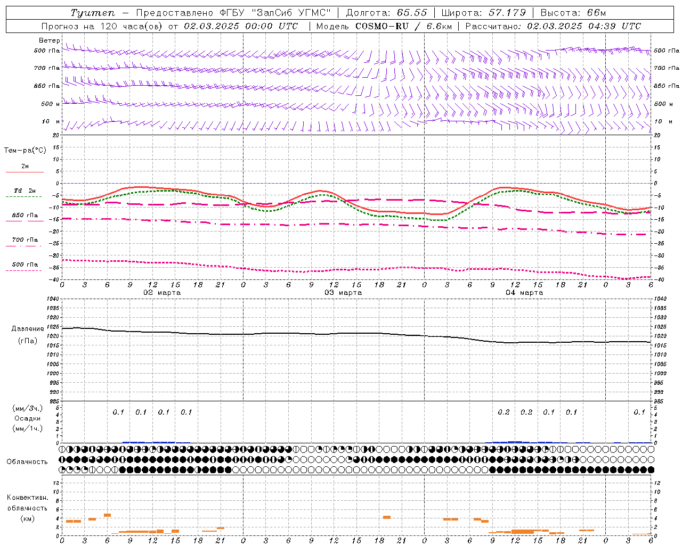Click the "Ветер" wind panel label
Viewport: 682px width, 545px height.
click(49, 40)
